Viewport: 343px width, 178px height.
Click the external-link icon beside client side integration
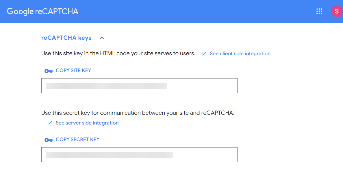(204, 54)
